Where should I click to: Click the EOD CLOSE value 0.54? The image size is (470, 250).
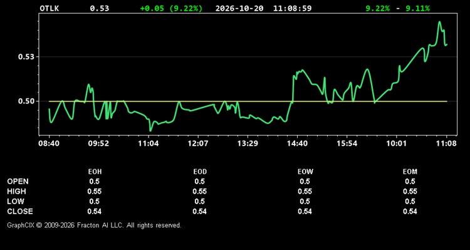pyautogui.click(x=200, y=211)
